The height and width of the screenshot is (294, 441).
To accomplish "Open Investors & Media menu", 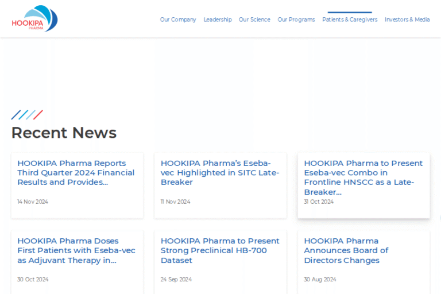I will pyautogui.click(x=407, y=20).
